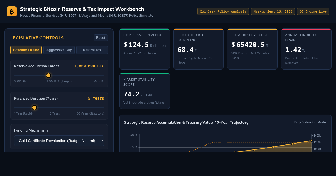Click the 65420.5 M reserve cost value
The image size is (336, 176).
(250, 45)
